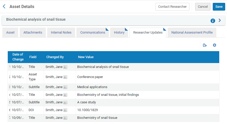Viewport: 227px width, 124px height.
Task: Click the blue Save button
Action: (219, 7)
